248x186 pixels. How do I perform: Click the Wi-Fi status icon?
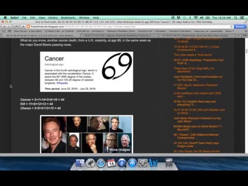pyautogui.click(x=196, y=18)
